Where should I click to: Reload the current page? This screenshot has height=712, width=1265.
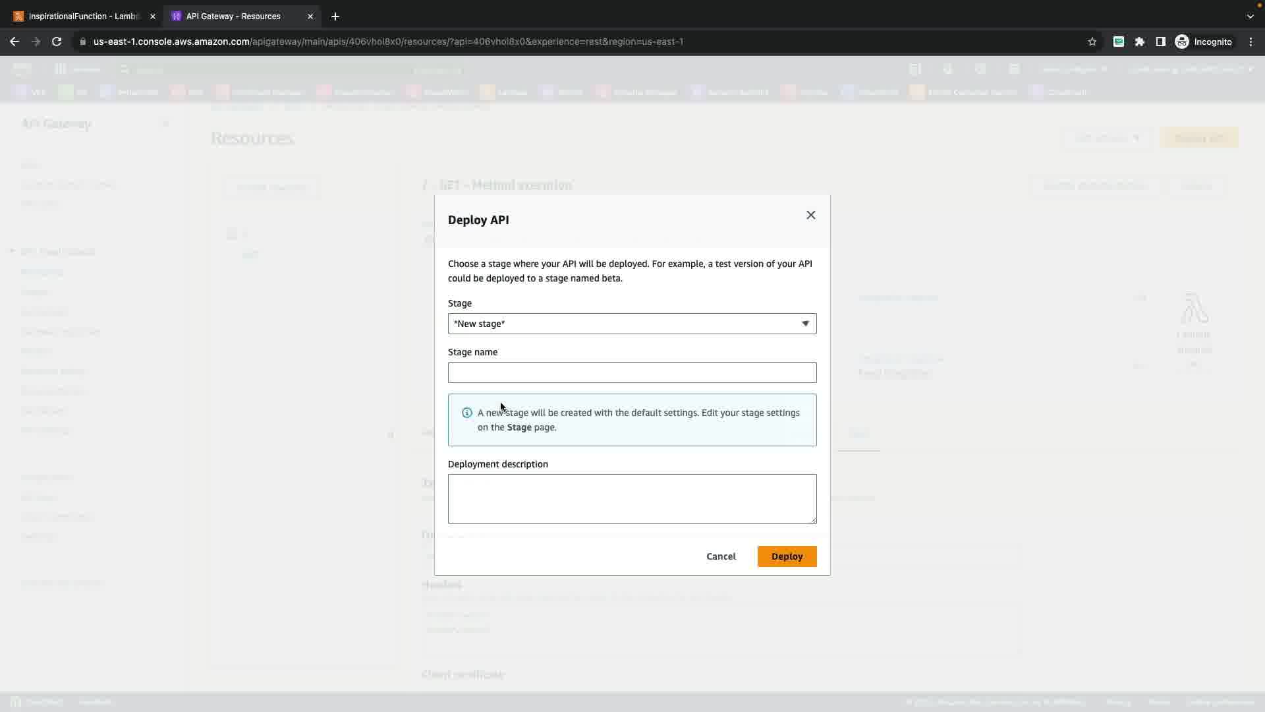tap(57, 42)
